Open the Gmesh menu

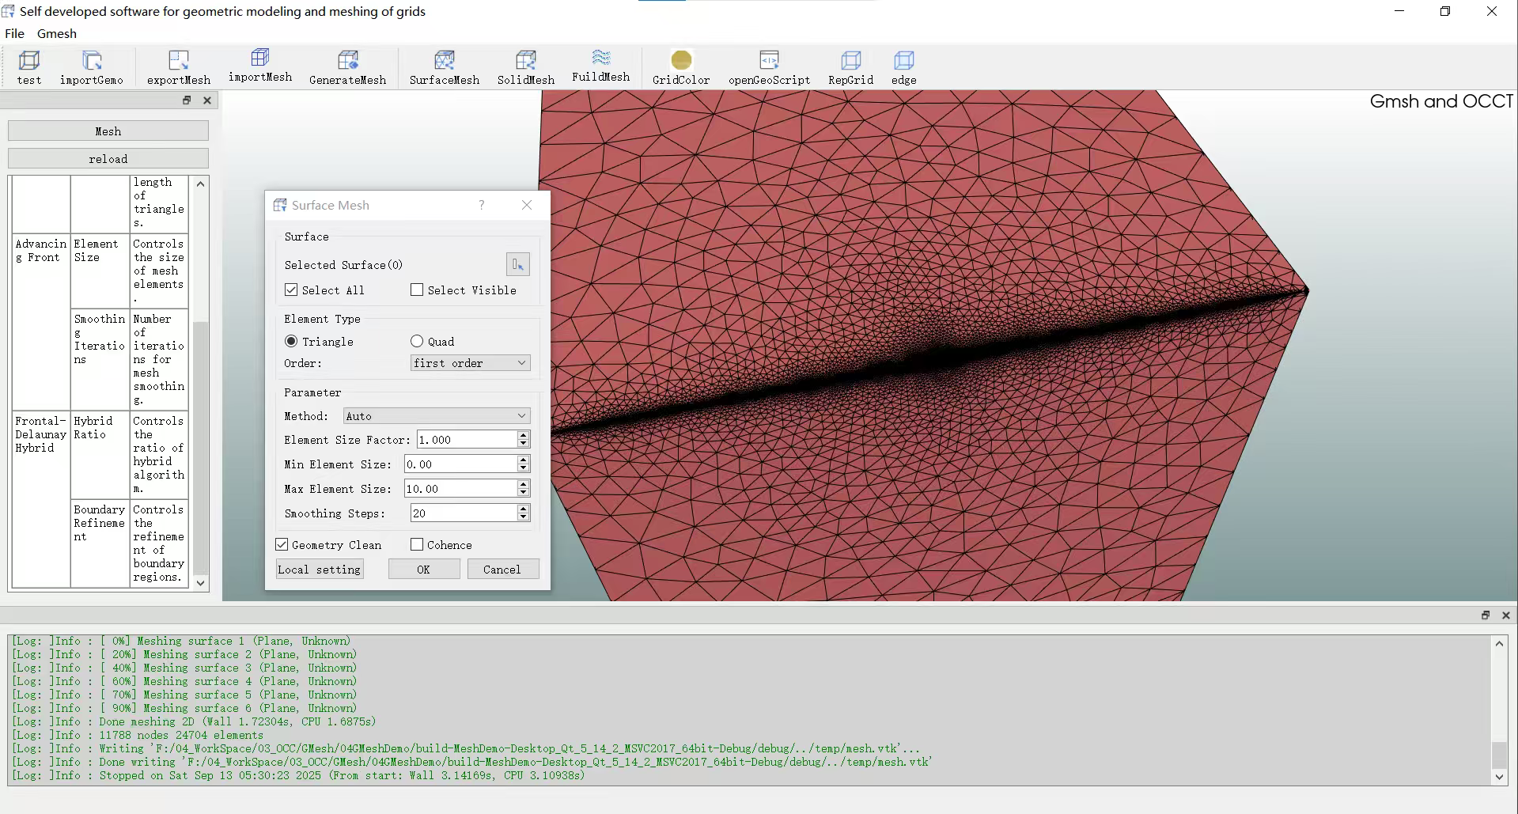[57, 33]
